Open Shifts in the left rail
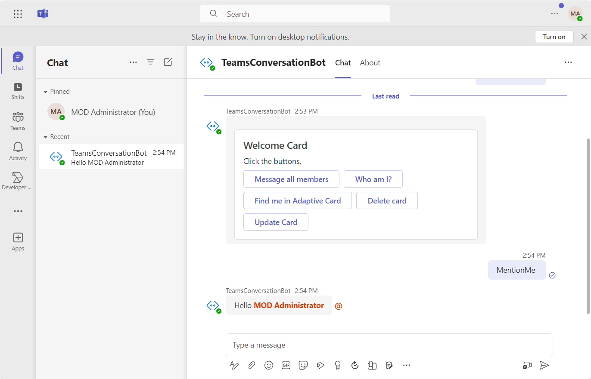 [x=18, y=91]
